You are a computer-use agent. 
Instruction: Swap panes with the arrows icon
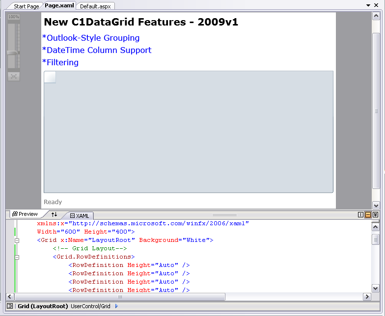point(54,214)
